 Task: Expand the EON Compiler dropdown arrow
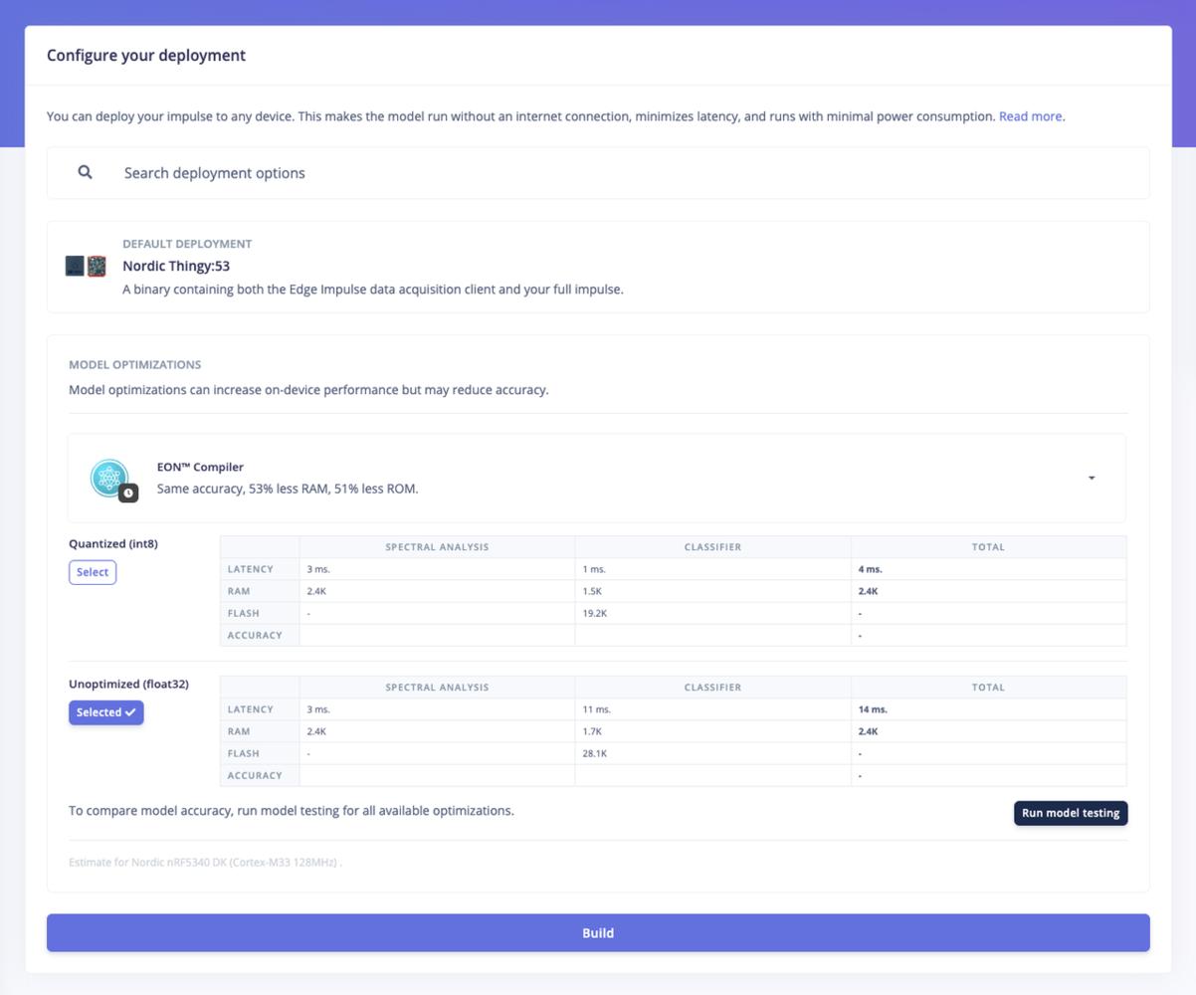[x=1092, y=479]
